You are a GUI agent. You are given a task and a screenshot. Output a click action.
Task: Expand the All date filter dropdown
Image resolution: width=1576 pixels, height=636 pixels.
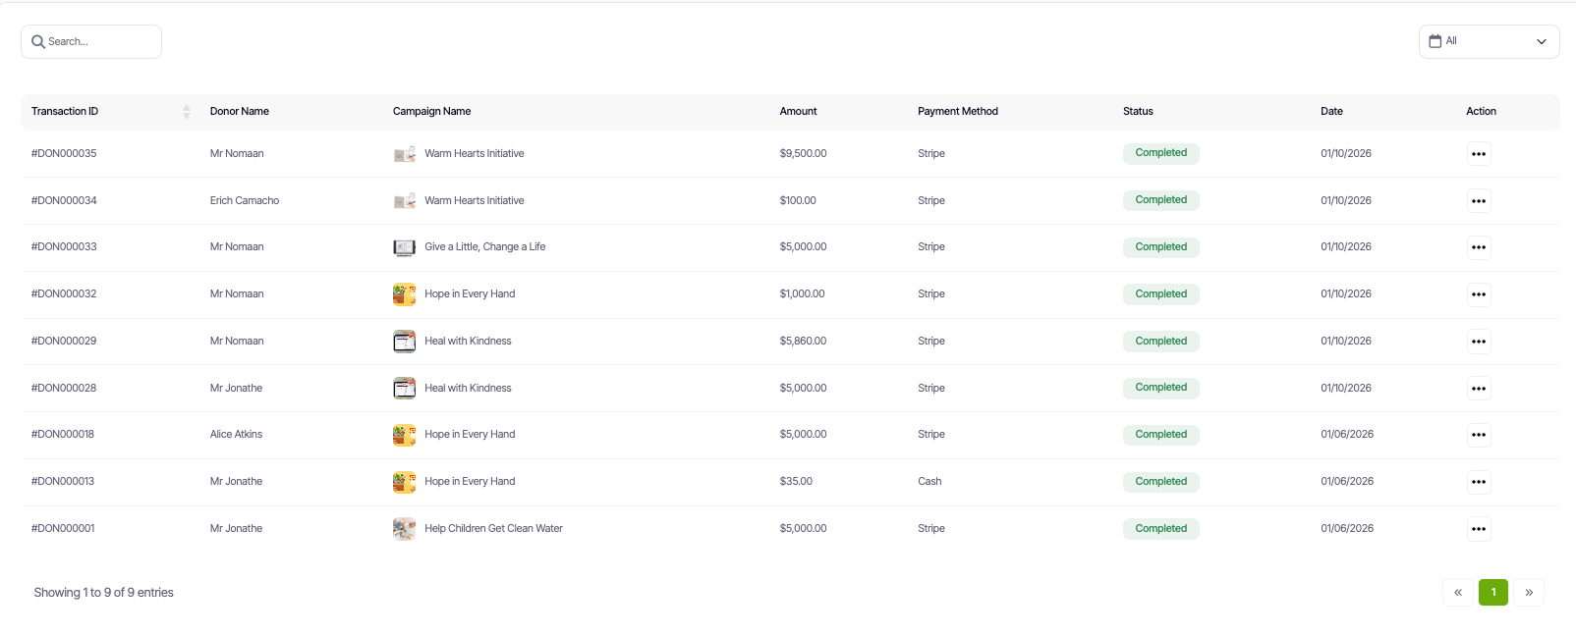pos(1488,42)
